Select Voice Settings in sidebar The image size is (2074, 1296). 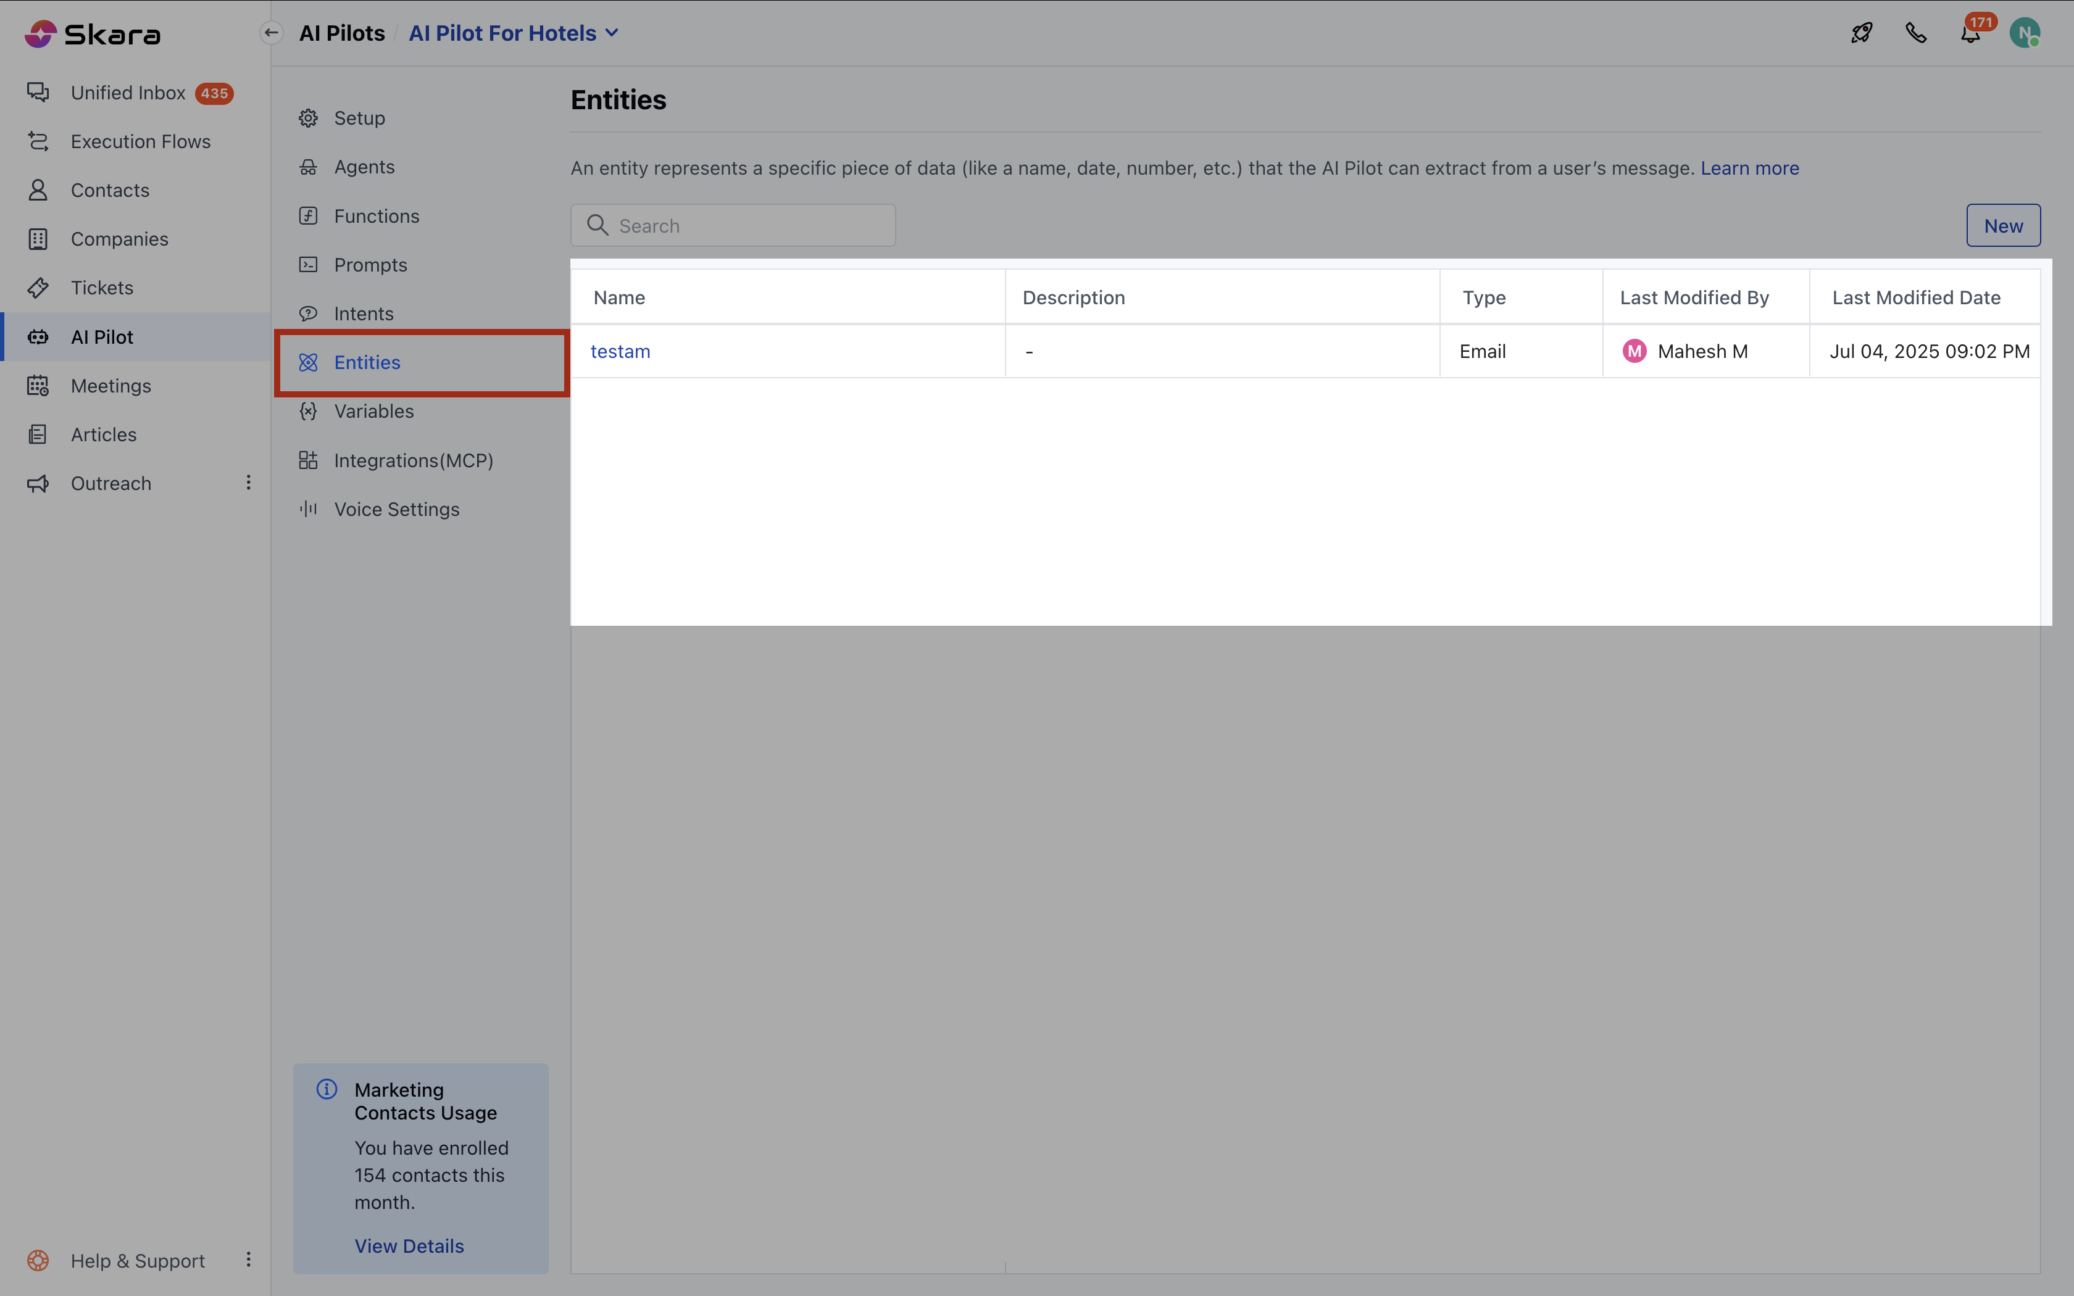click(396, 509)
